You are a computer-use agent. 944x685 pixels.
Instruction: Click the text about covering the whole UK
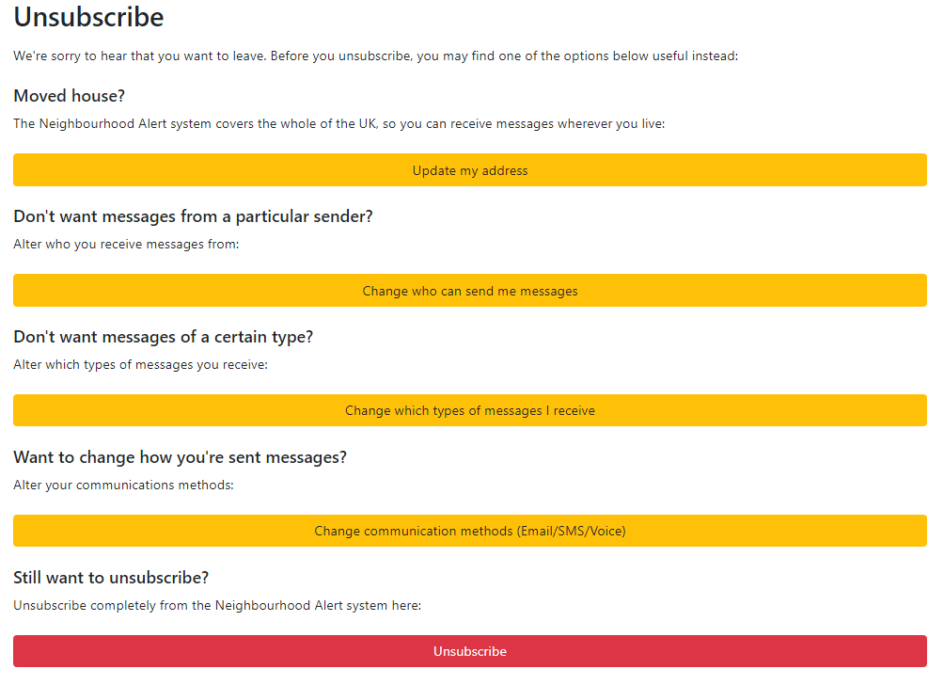click(x=338, y=123)
